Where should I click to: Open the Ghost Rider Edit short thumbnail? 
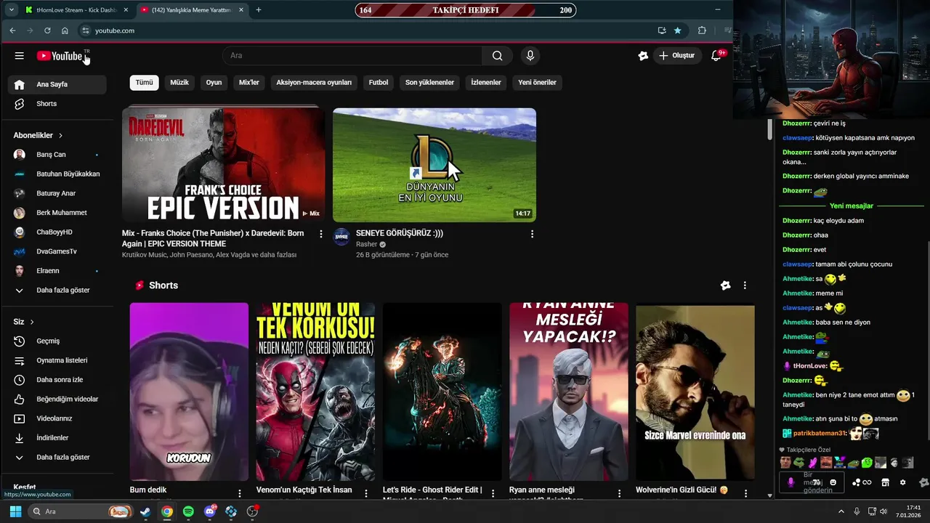click(x=442, y=392)
